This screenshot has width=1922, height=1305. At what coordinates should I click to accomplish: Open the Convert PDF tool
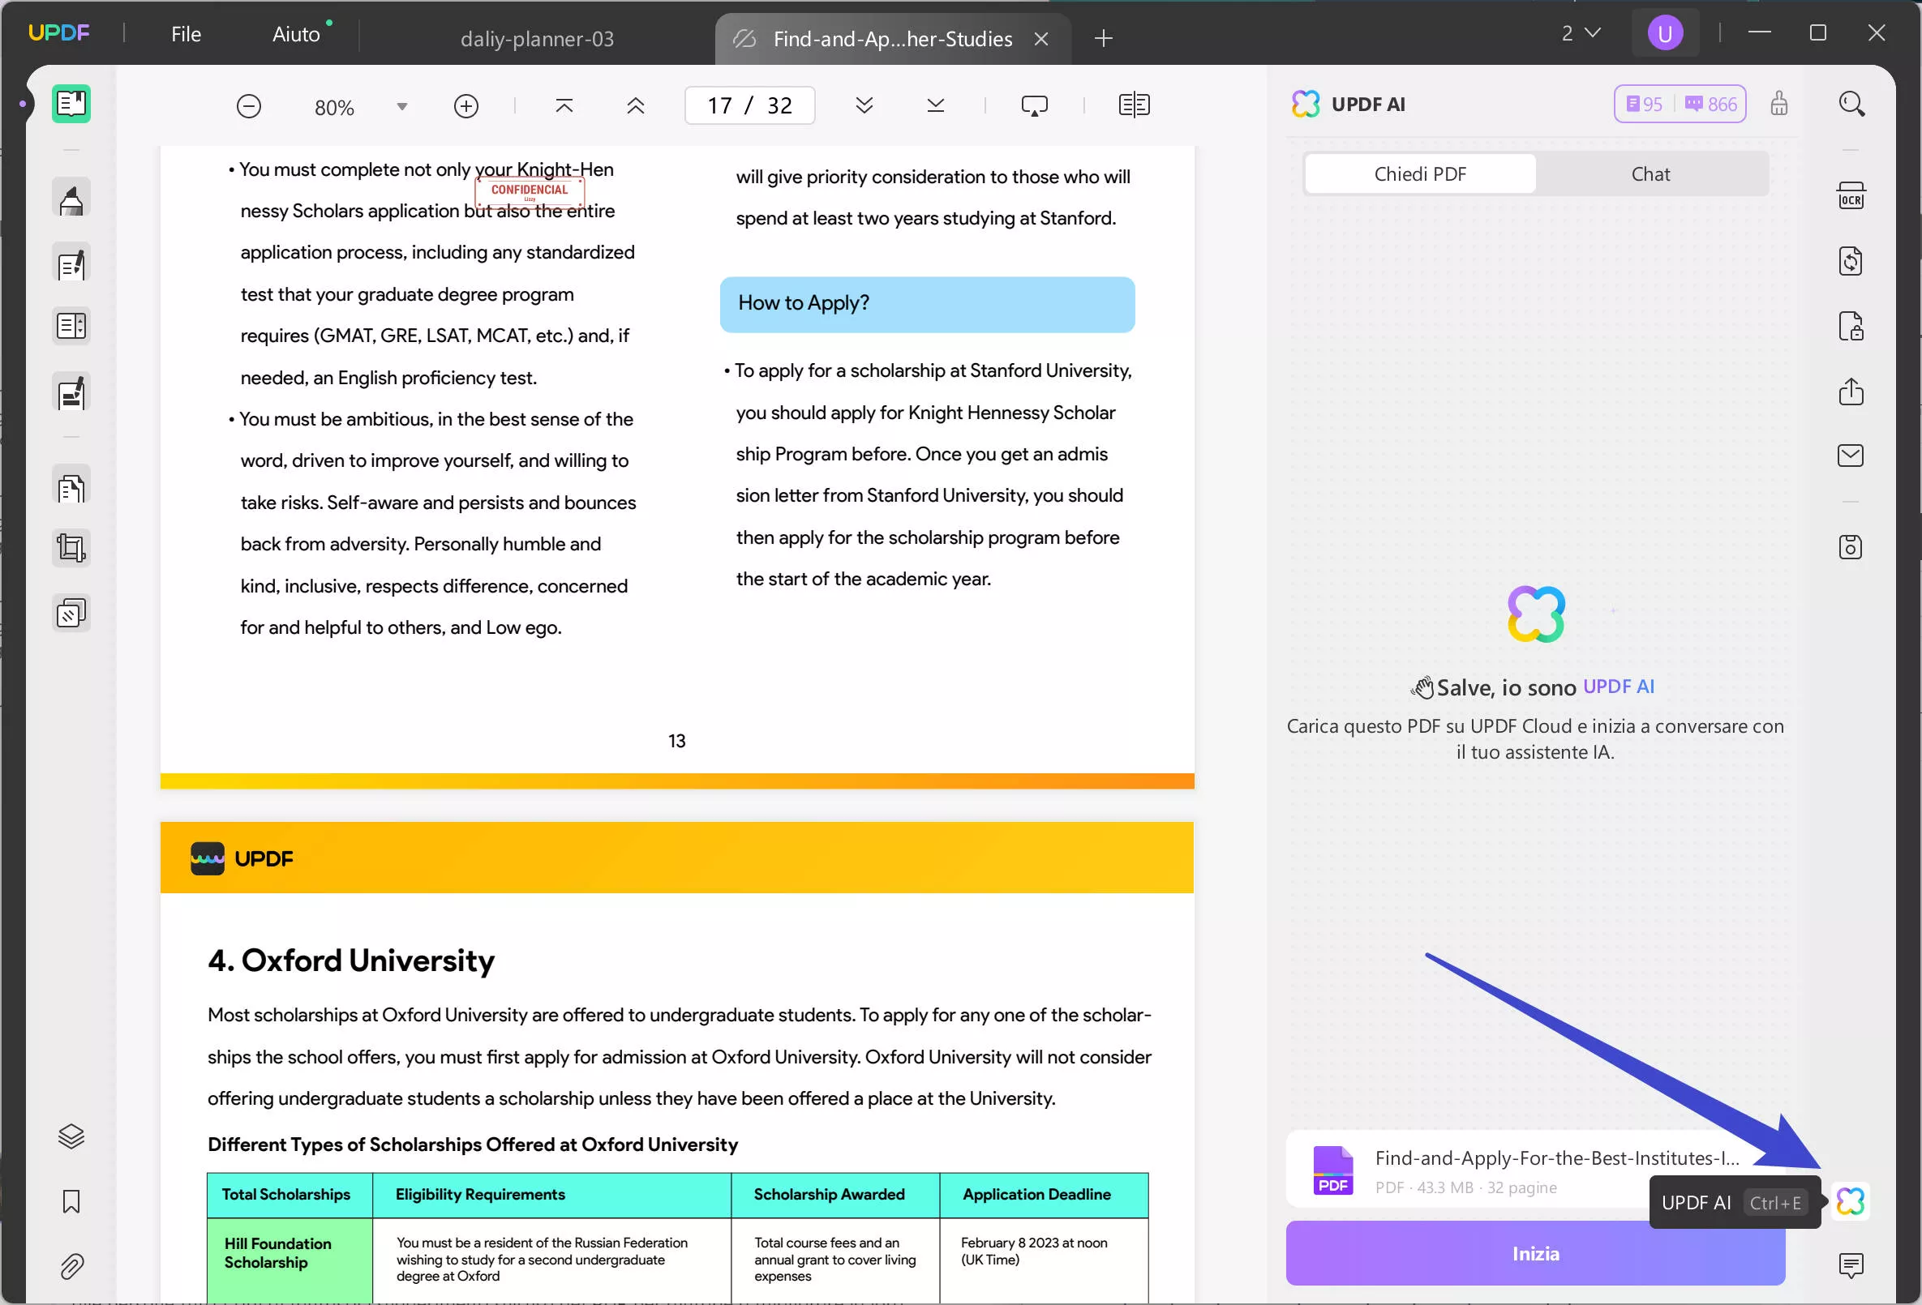1851,261
